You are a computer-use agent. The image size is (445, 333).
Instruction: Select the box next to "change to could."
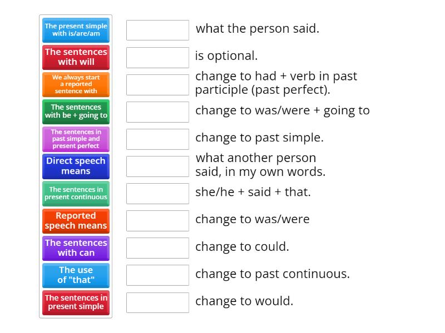click(x=157, y=248)
